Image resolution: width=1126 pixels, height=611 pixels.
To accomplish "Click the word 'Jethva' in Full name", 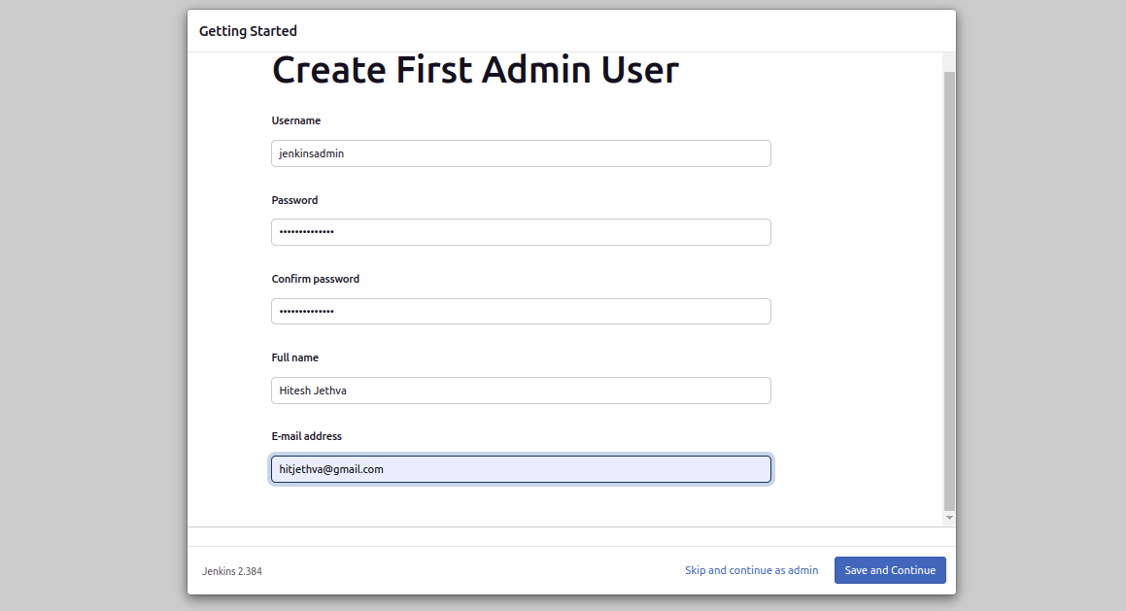I will [329, 390].
